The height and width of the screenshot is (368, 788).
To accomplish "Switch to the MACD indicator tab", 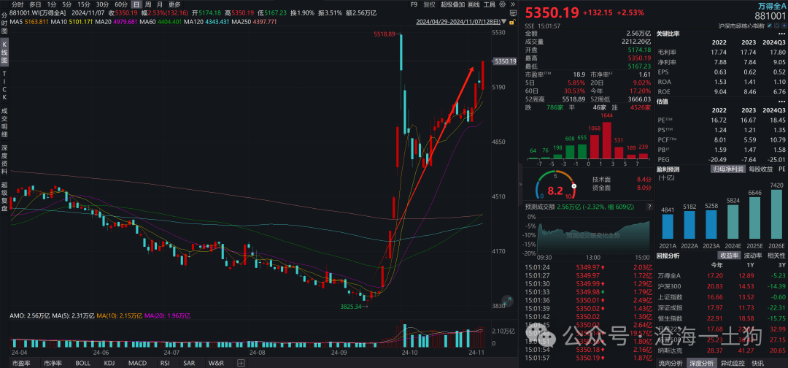I will (x=136, y=363).
